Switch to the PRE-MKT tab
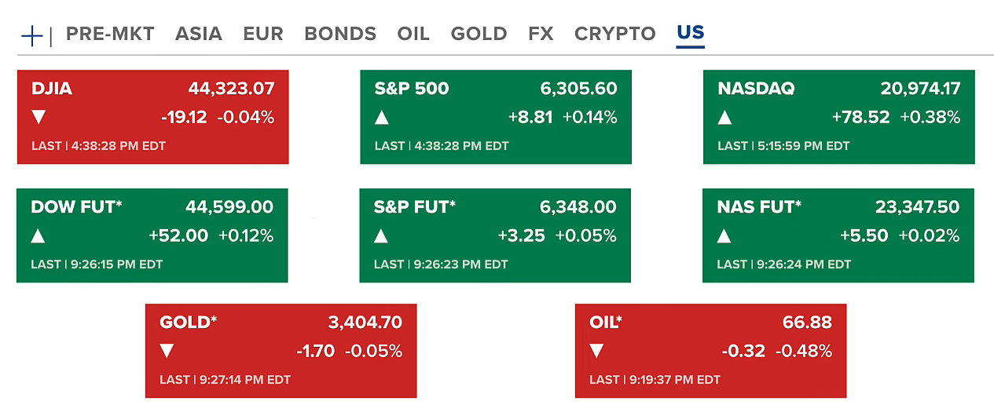994x412 pixels. 110,35
